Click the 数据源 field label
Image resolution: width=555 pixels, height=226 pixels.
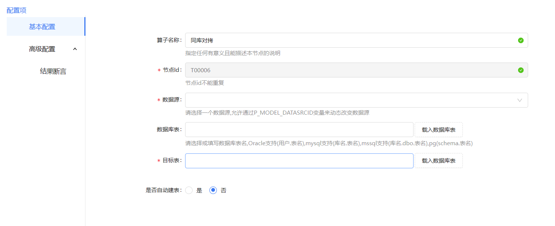pyautogui.click(x=172, y=100)
